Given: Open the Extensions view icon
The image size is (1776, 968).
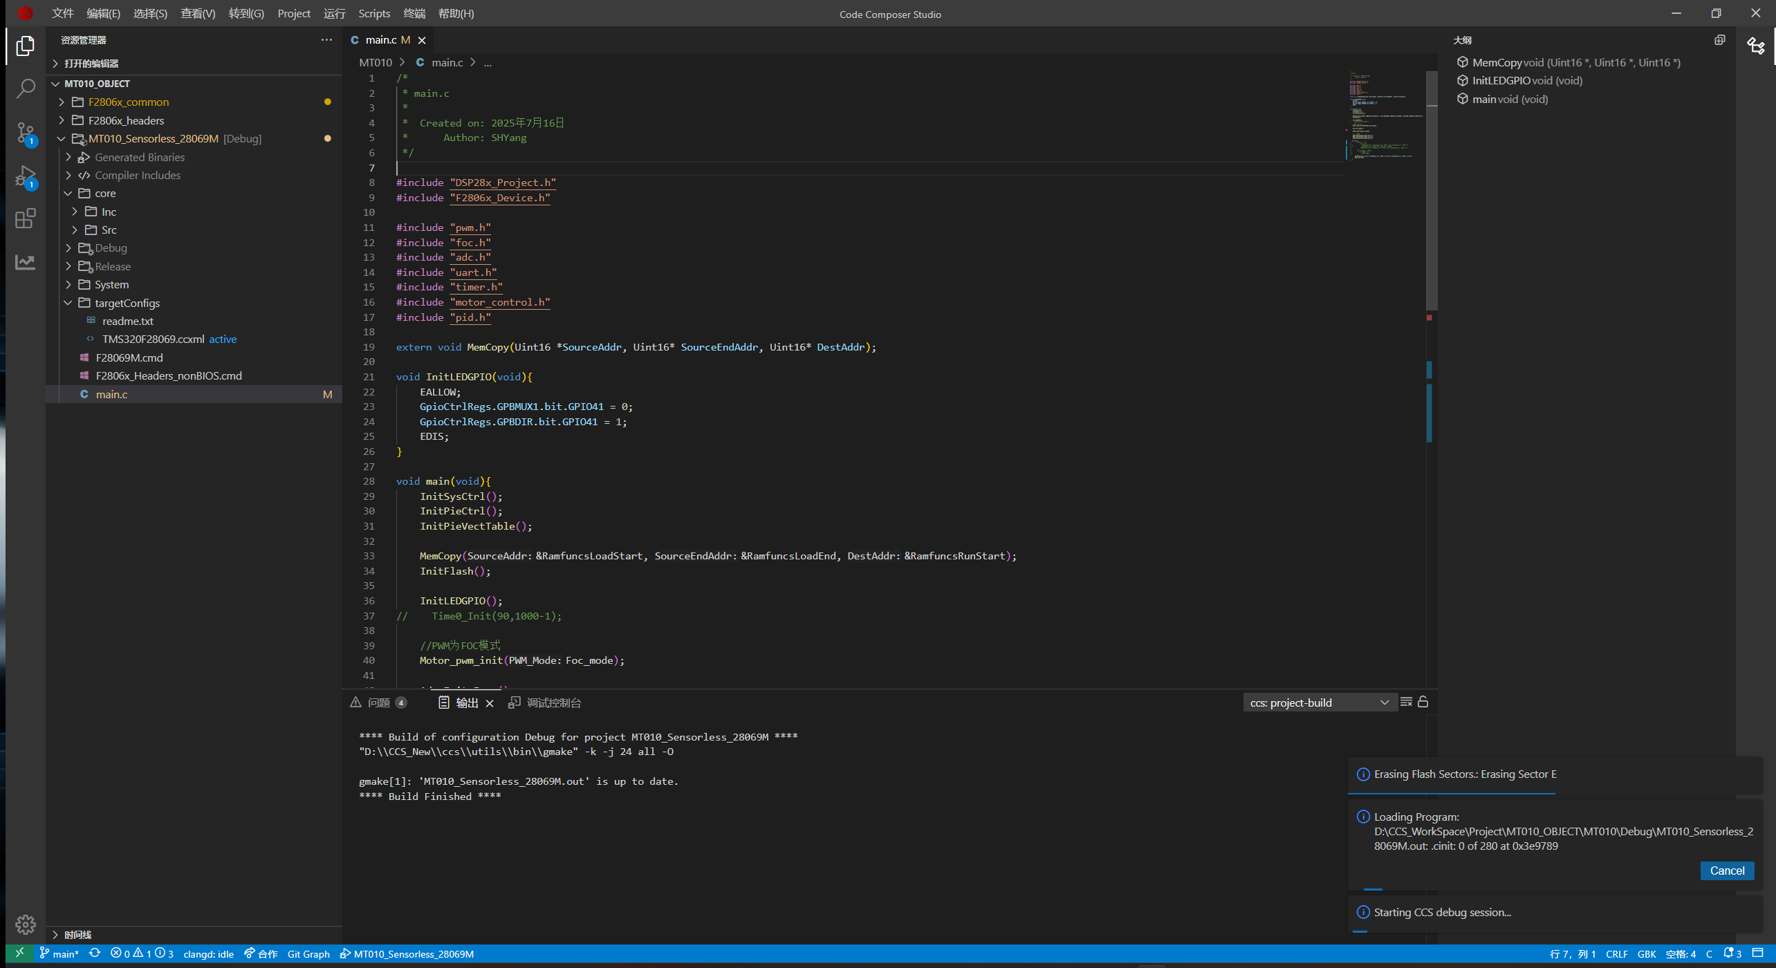Looking at the screenshot, I should 26,219.
